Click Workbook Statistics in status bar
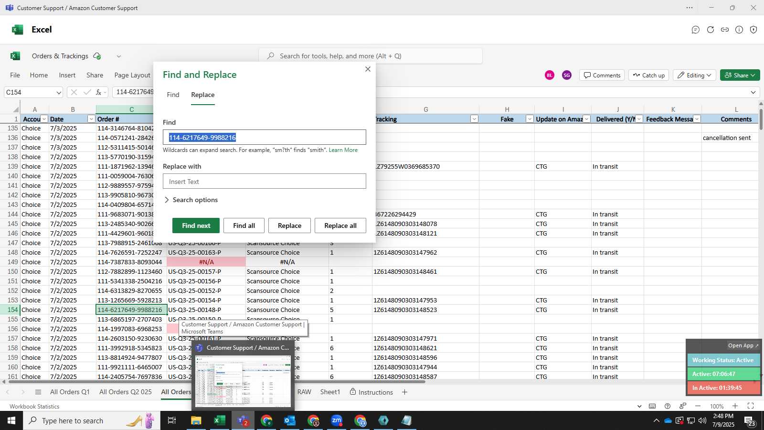Viewport: 764px width, 430px height. (x=34, y=407)
